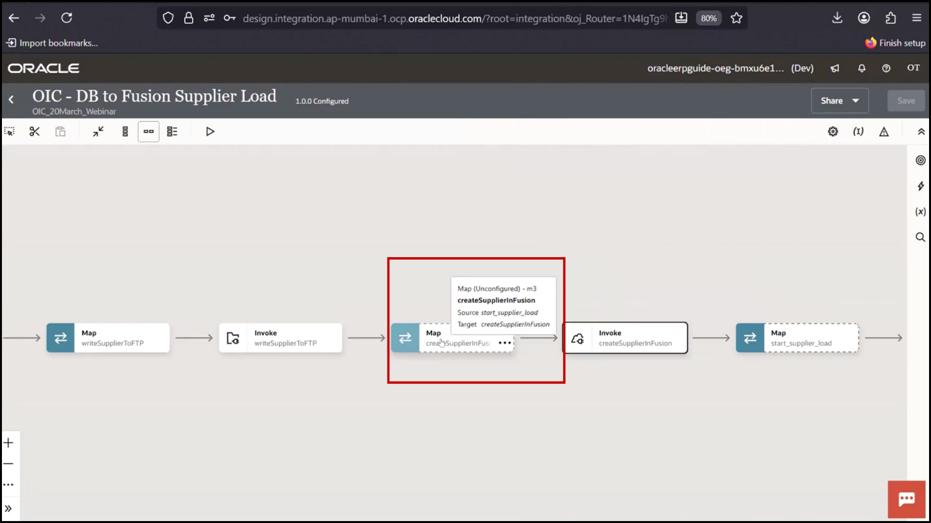Switch to horizontal layout view
Screen dimensions: 931x523
(x=148, y=131)
